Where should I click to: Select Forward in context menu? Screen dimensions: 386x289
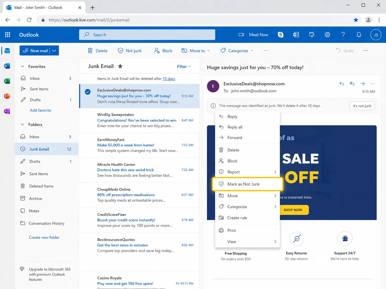coord(247,138)
